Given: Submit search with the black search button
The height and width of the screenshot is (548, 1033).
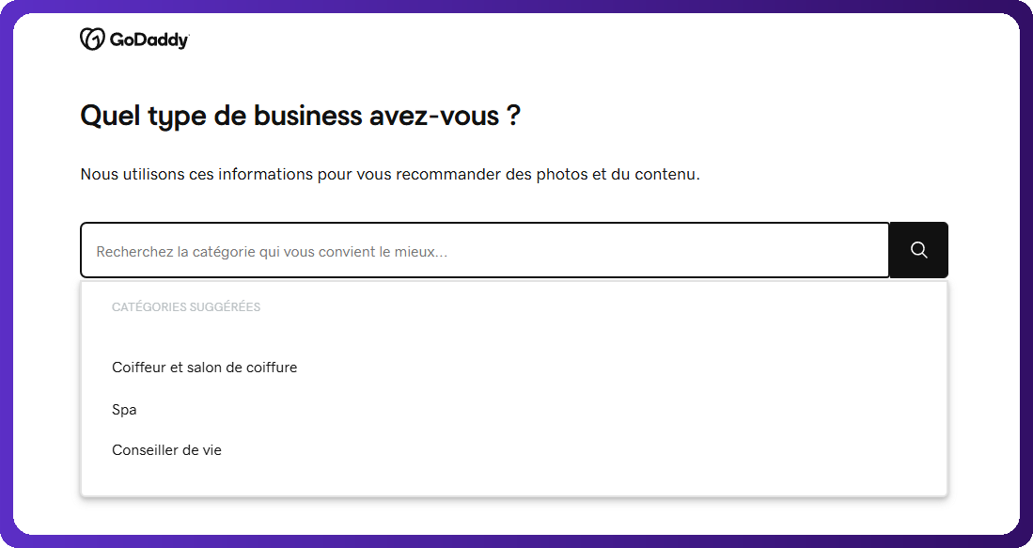Looking at the screenshot, I should [919, 250].
